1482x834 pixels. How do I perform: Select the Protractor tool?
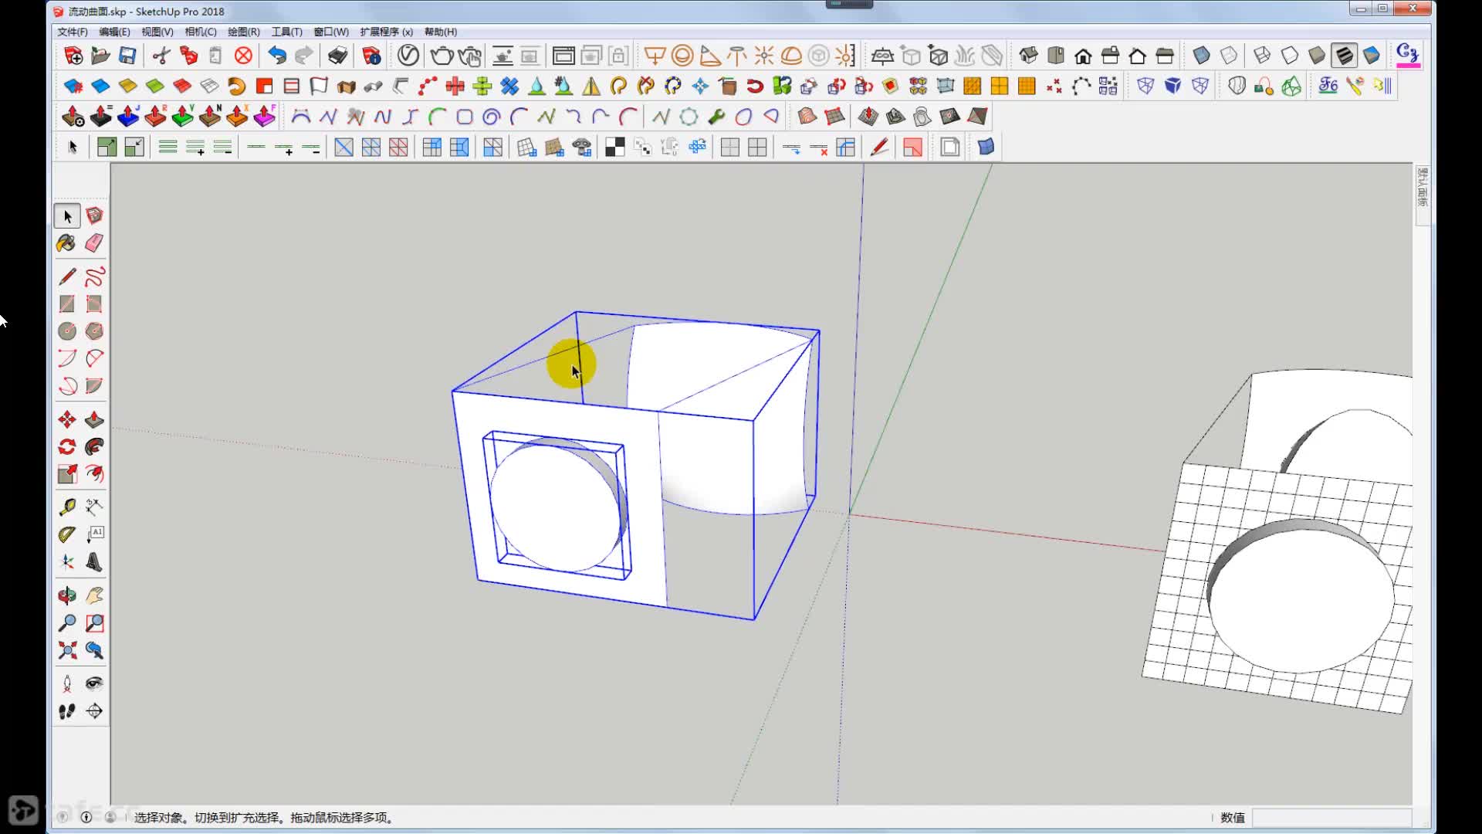coord(67,534)
